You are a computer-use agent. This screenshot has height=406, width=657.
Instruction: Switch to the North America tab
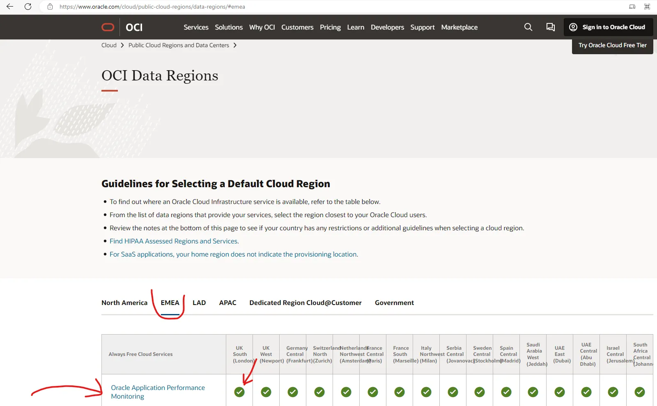click(x=124, y=303)
